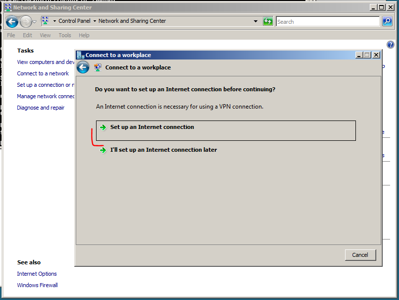Image resolution: width=399 pixels, height=300 pixels.
Task: Expand the arrow left of Control Panel breadcrumb
Action: pos(54,21)
